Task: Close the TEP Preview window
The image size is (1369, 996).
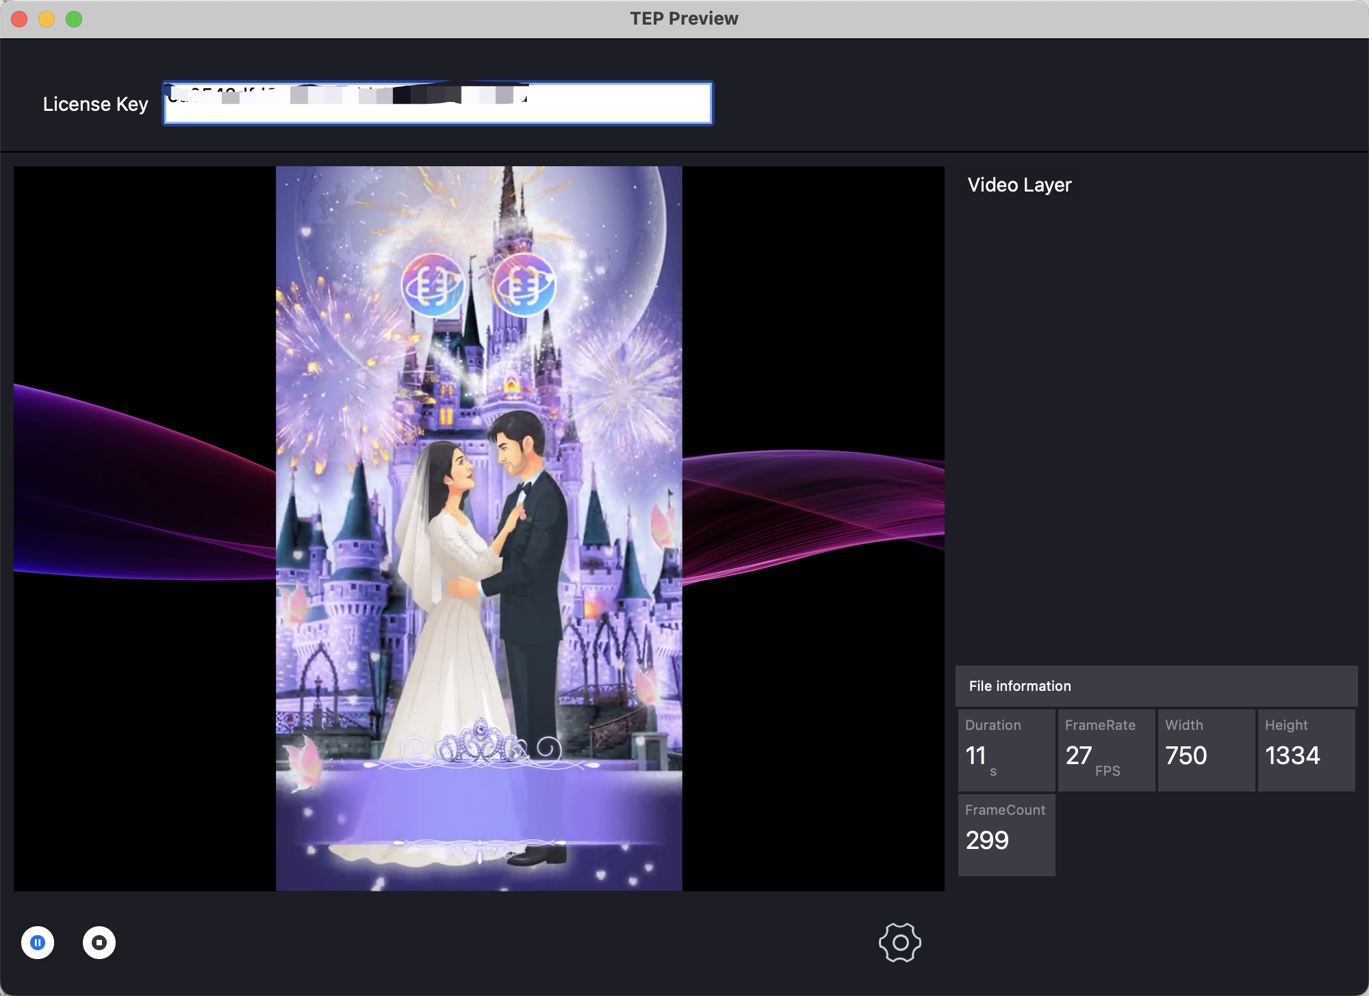Action: coord(19,19)
